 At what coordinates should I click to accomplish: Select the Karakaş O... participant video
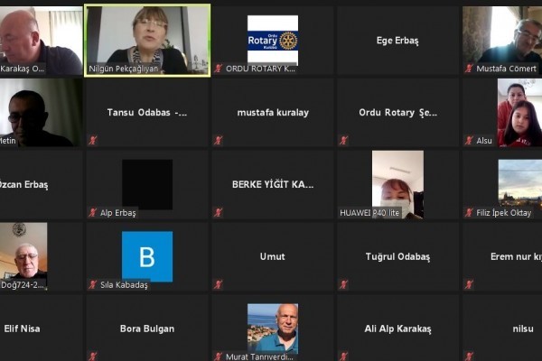[42, 41]
